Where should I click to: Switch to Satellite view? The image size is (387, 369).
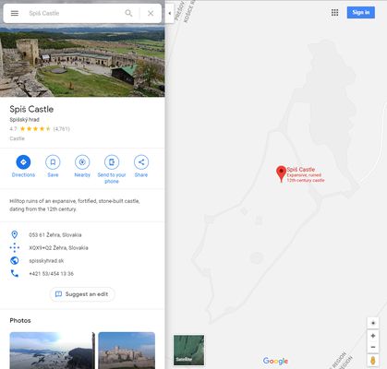click(x=188, y=350)
